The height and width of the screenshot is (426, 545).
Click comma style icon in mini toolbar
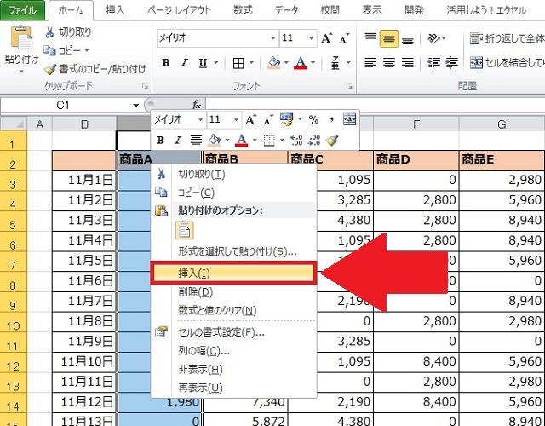[x=332, y=120]
